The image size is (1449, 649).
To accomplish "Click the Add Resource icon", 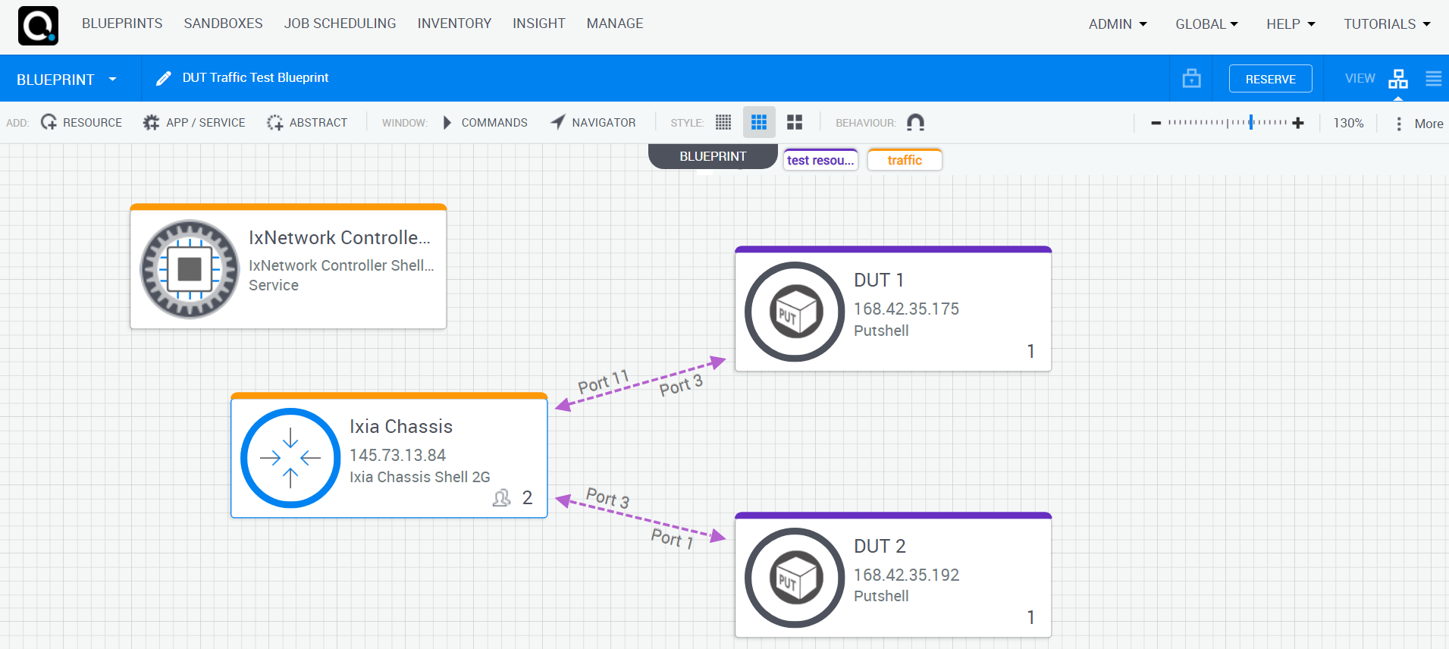I will [x=49, y=122].
